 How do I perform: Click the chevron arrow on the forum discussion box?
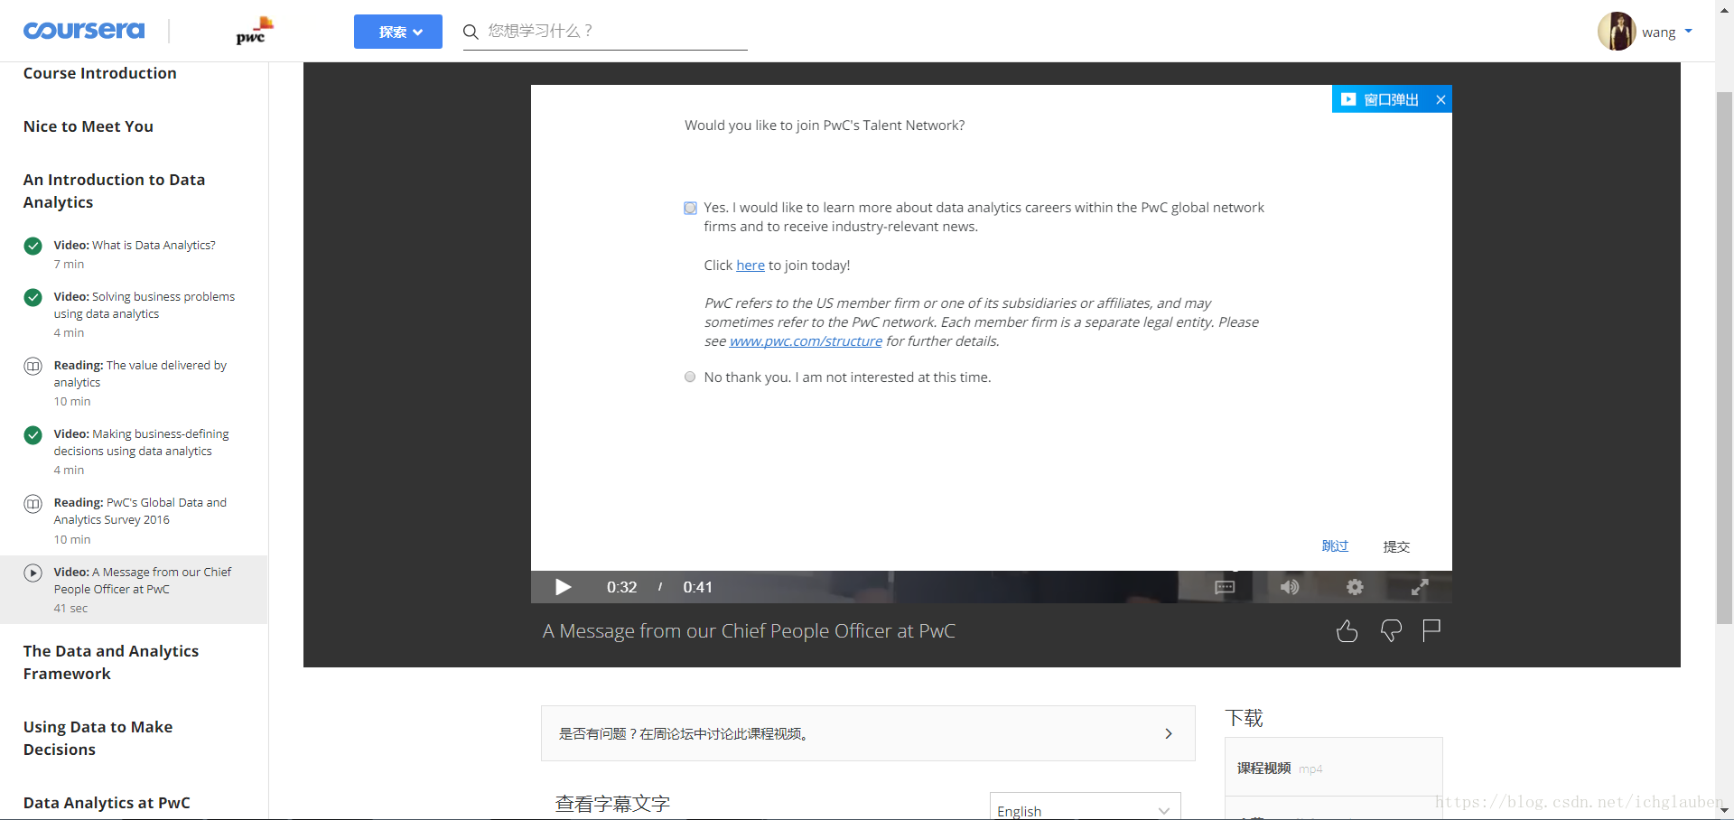[x=1169, y=733]
